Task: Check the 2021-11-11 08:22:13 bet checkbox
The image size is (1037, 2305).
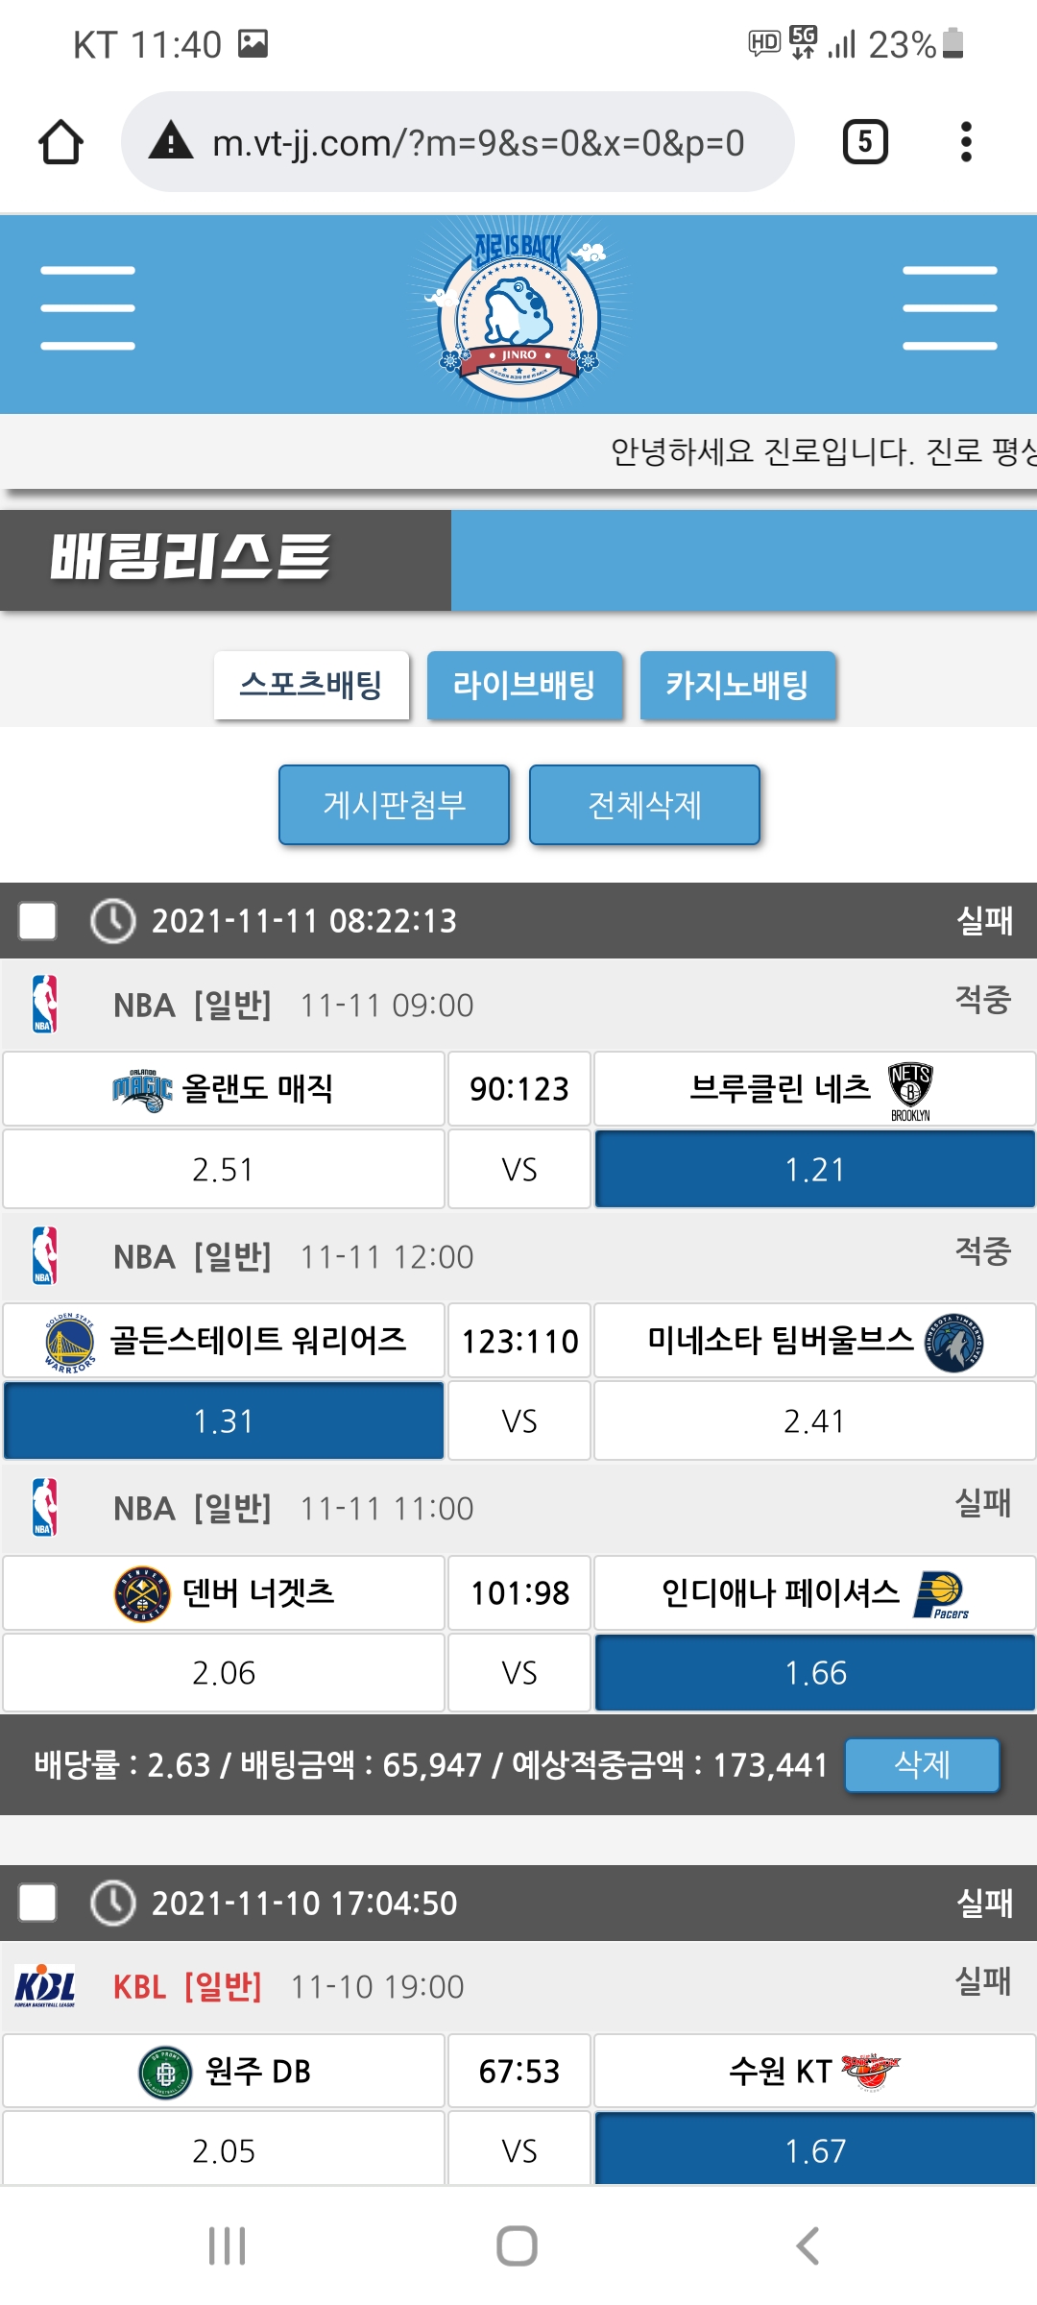Action: 37,921
